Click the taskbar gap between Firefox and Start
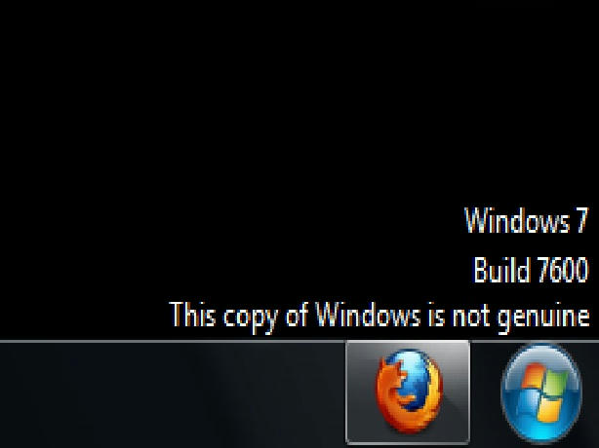The image size is (599, 448). pyautogui.click(x=485, y=394)
